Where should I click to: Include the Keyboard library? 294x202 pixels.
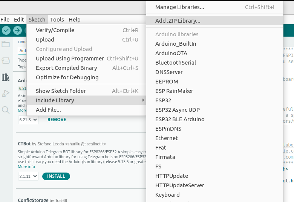(x=215, y=195)
